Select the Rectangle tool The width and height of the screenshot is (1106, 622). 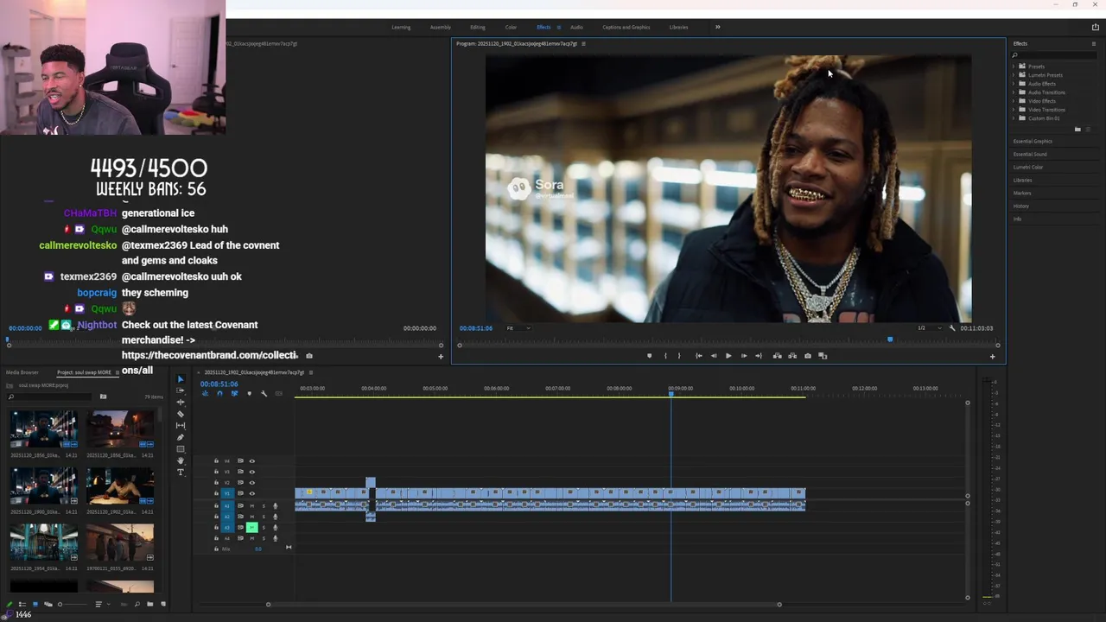coord(181,449)
